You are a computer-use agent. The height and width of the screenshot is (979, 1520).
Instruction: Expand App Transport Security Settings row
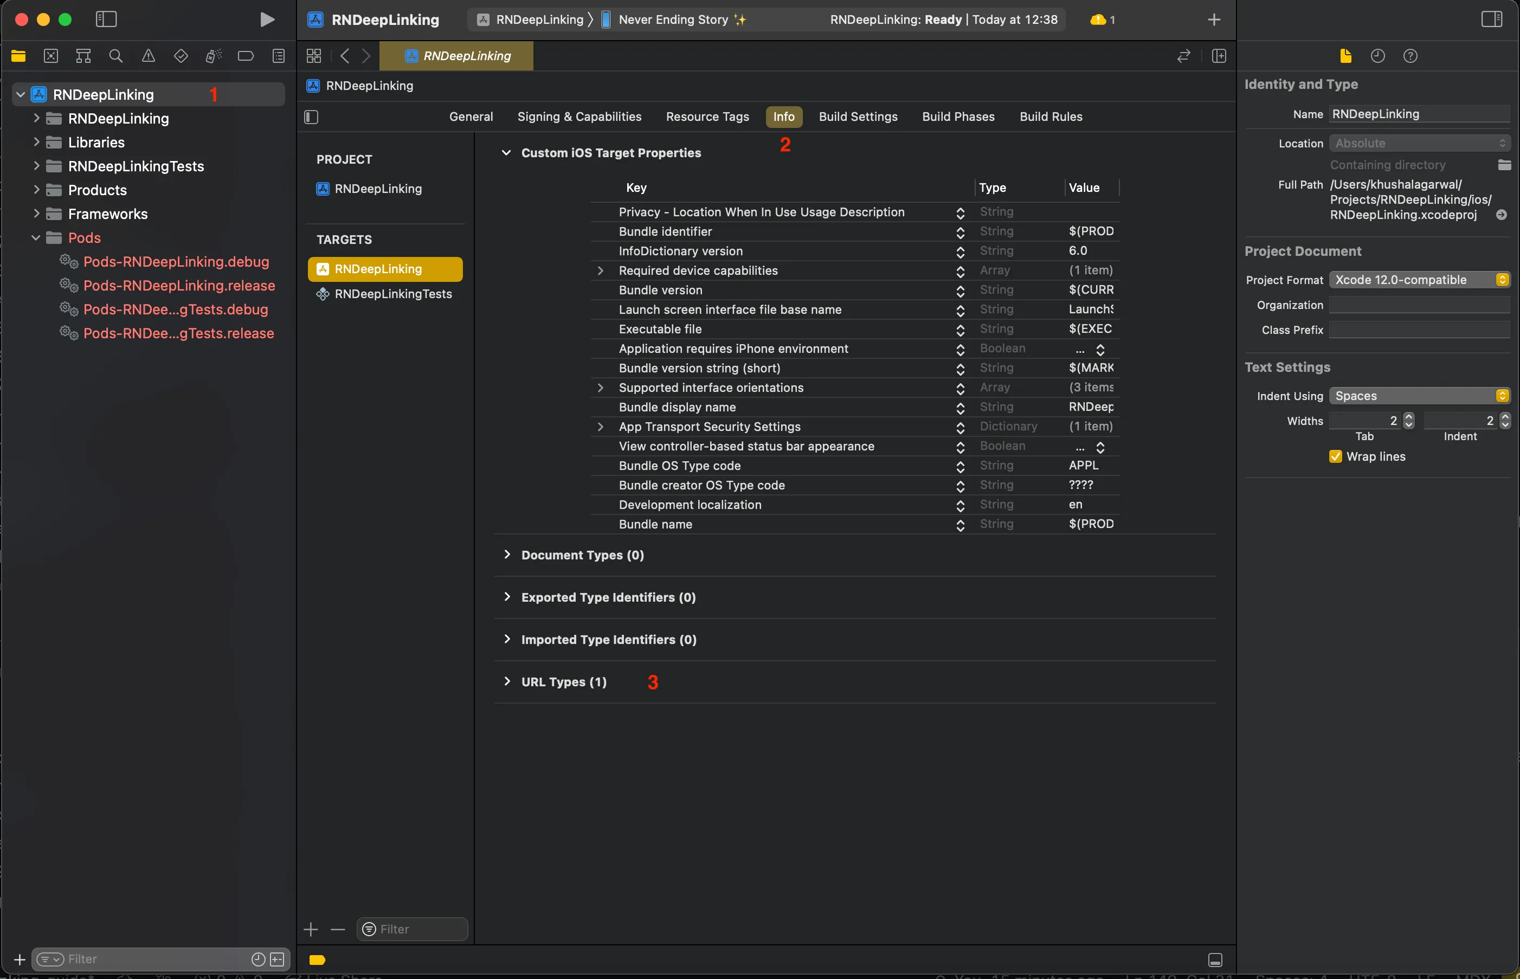point(600,427)
